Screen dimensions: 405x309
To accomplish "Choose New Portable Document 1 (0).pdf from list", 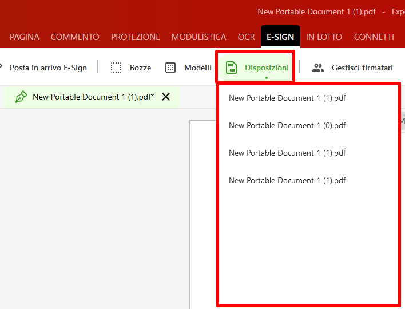I will point(287,125).
